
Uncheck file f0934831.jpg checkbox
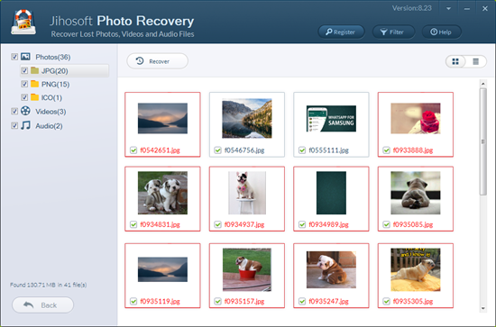click(133, 224)
